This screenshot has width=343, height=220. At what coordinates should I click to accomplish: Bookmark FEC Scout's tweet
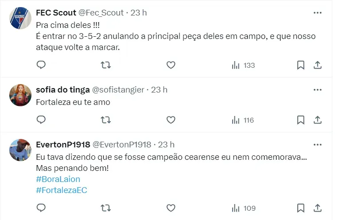[300, 65]
